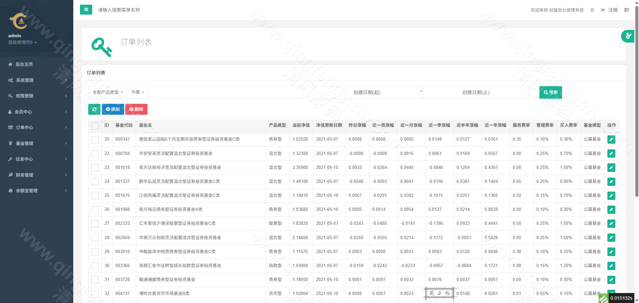
Task: Open the 不限 filter dropdown
Action: [138, 92]
